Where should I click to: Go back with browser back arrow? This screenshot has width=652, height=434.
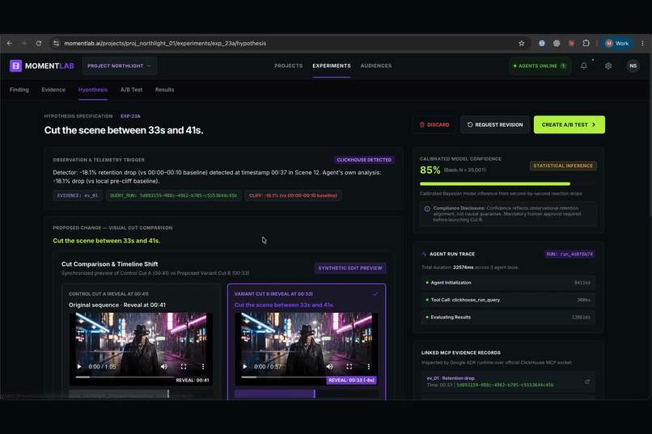click(x=10, y=43)
